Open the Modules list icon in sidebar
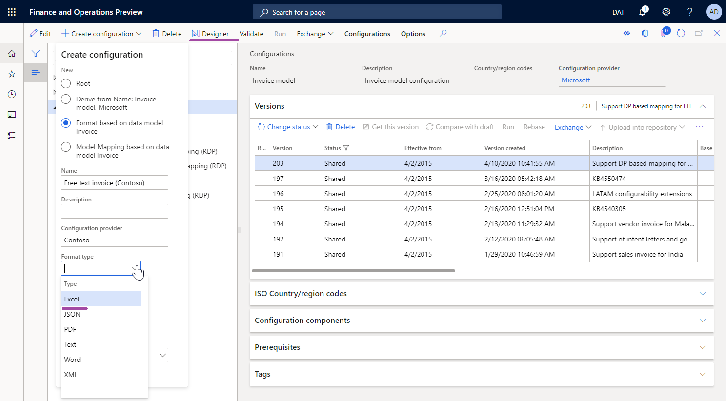The height and width of the screenshot is (401, 726). [x=12, y=135]
